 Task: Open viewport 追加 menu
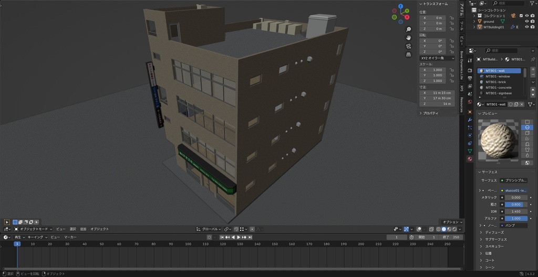tap(83, 229)
